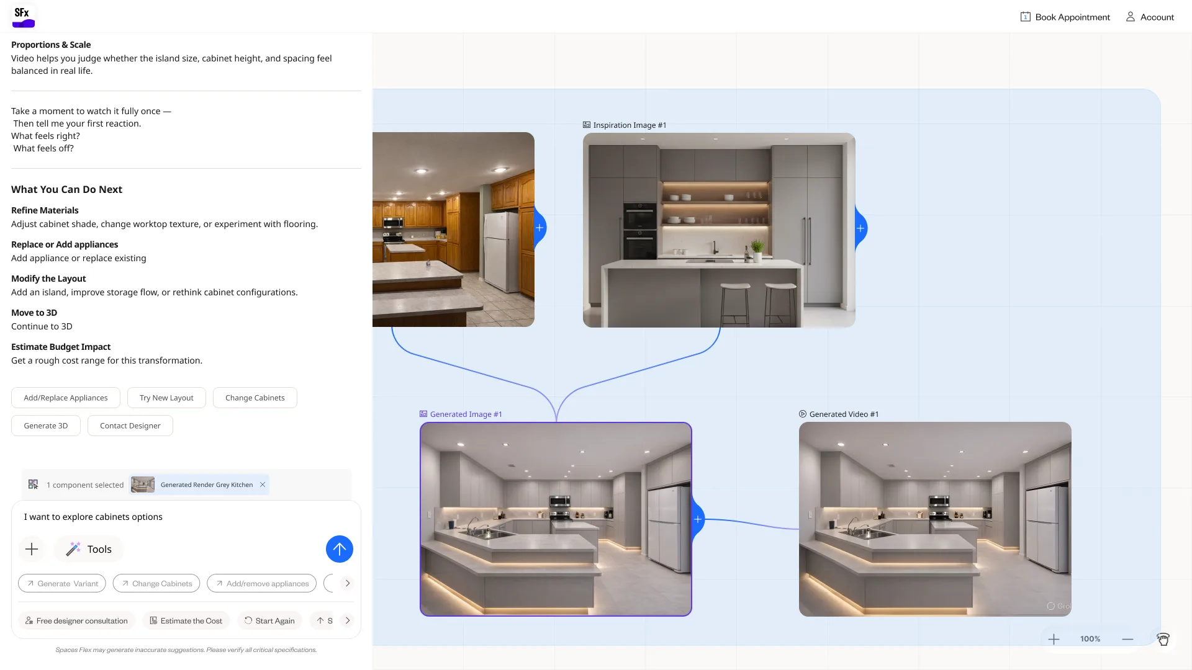Image resolution: width=1192 pixels, height=670 pixels.
Task: Zoom out on canvas with minus icon
Action: (1127, 639)
